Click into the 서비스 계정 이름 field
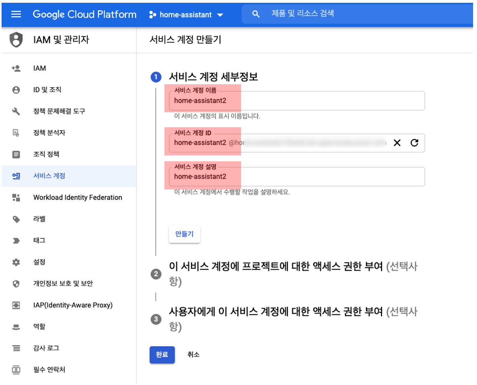This screenshot has width=477, height=385. pos(297,101)
